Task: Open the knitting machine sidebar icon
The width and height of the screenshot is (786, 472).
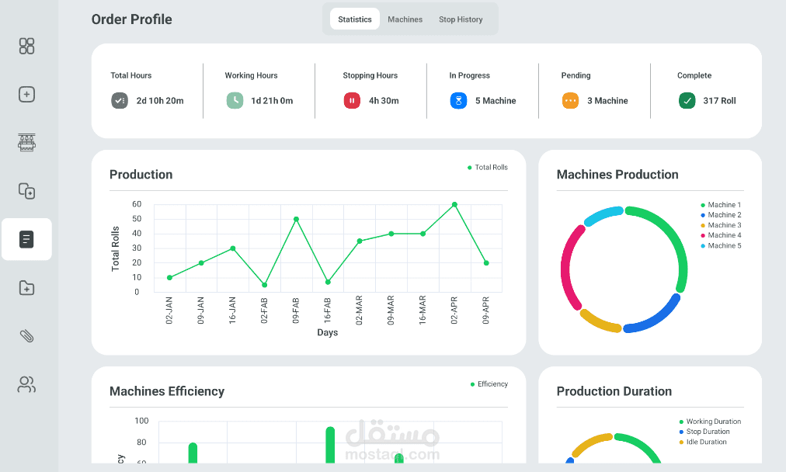Action: [x=26, y=143]
